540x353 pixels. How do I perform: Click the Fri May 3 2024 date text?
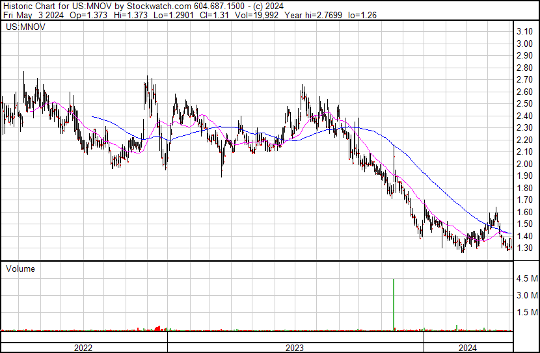(x=33, y=15)
